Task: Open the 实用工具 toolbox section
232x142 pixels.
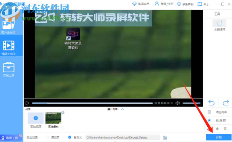Action: pos(8,69)
